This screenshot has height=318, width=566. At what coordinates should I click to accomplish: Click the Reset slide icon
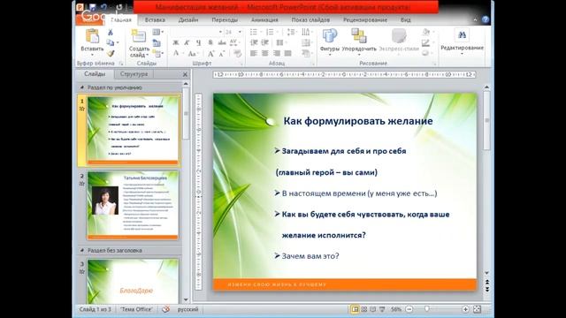click(157, 43)
